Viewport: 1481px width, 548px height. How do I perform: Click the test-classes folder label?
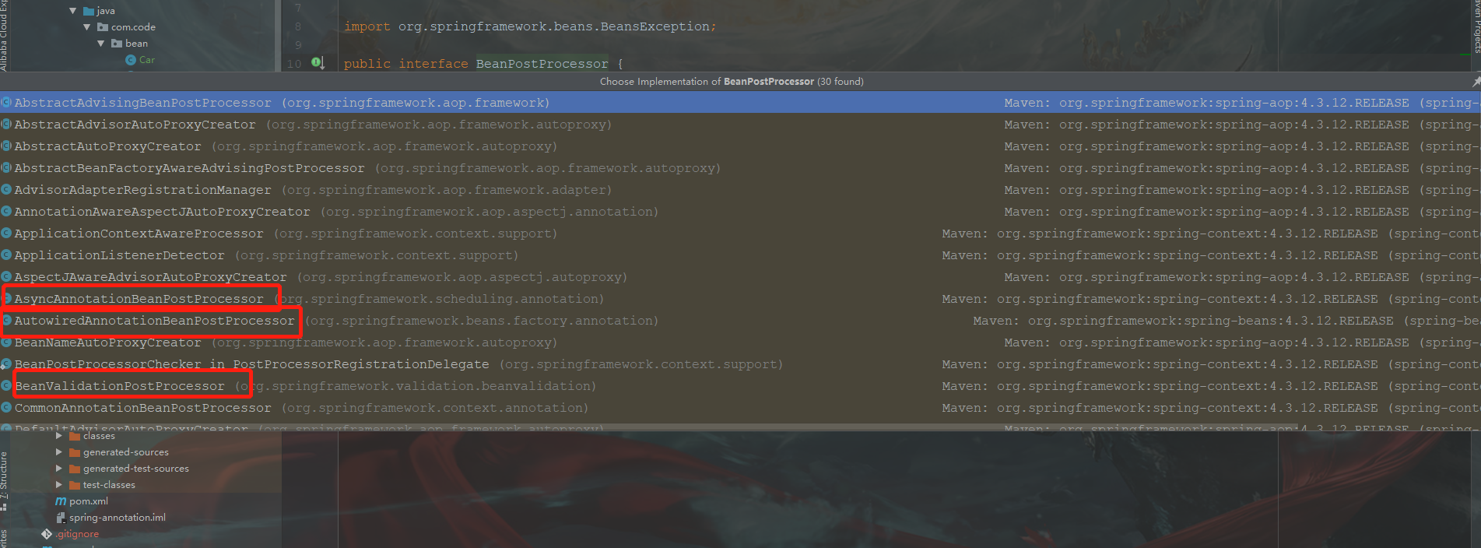(x=109, y=485)
